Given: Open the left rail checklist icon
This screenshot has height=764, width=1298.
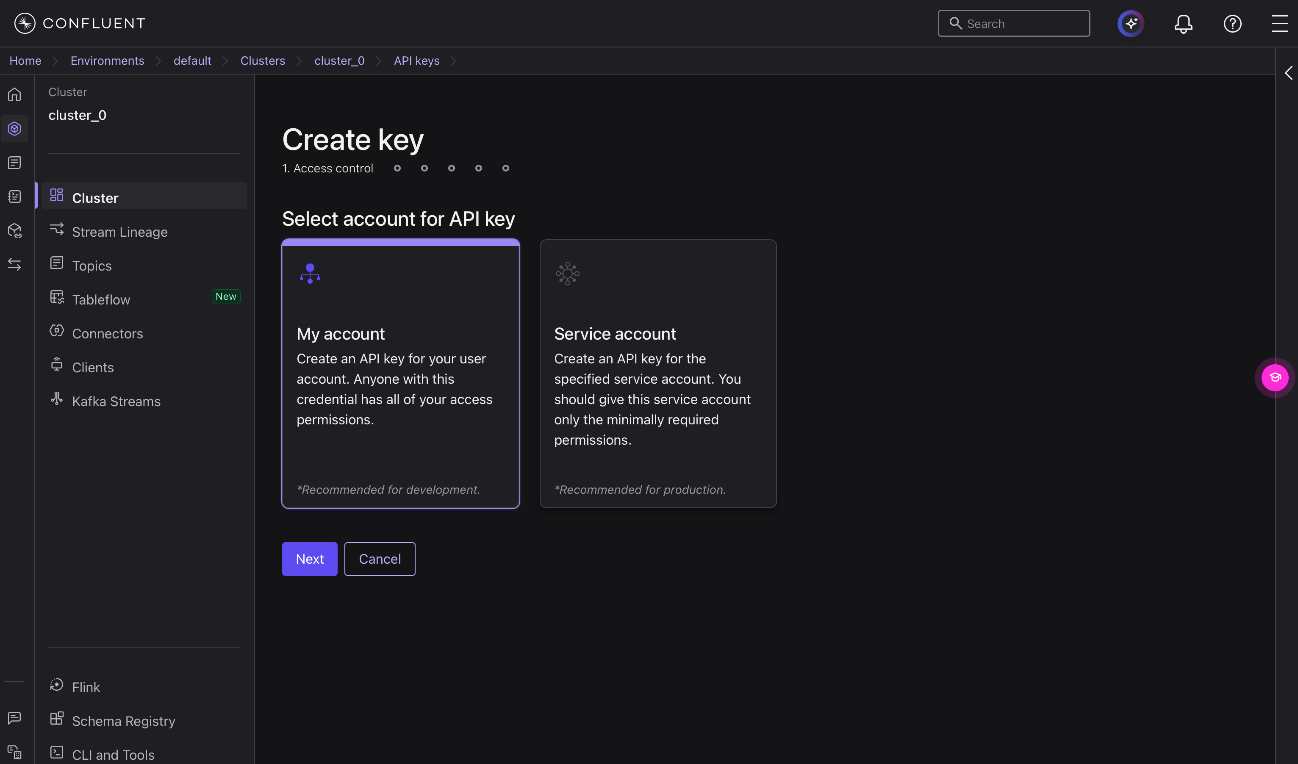Looking at the screenshot, I should [x=14, y=197].
